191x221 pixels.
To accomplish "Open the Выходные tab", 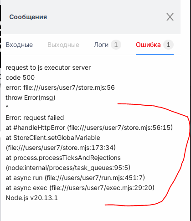I will coord(63,45).
